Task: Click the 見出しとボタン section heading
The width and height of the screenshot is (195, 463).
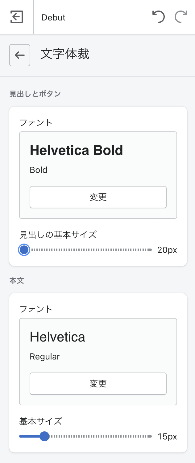Action: click(x=35, y=94)
